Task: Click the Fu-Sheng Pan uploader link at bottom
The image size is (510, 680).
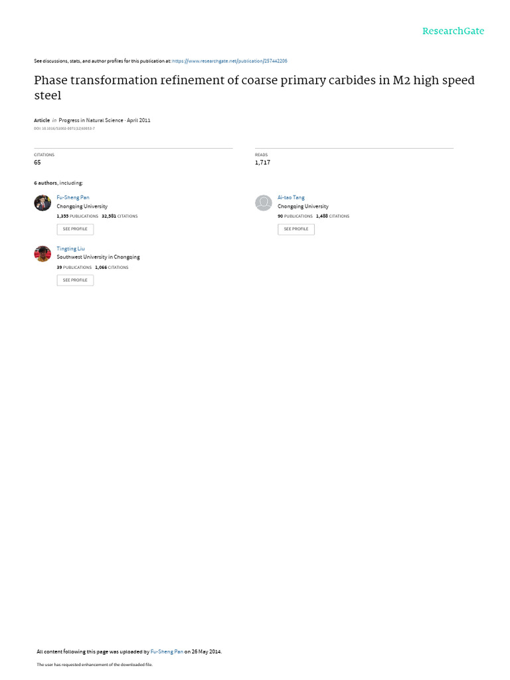Action: click(x=167, y=651)
